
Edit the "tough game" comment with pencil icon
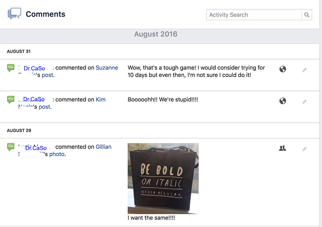point(304,70)
